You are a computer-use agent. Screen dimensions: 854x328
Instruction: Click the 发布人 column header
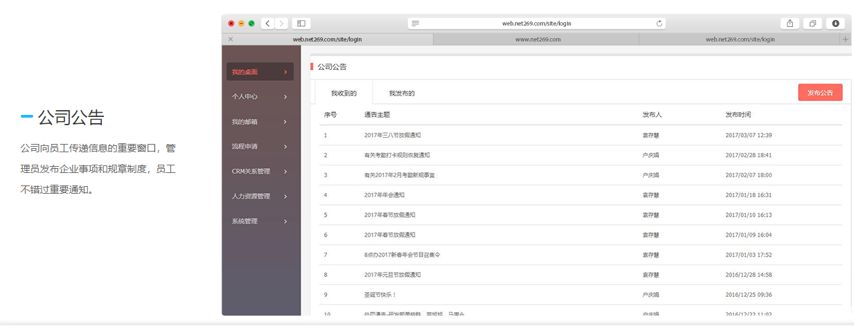(652, 115)
